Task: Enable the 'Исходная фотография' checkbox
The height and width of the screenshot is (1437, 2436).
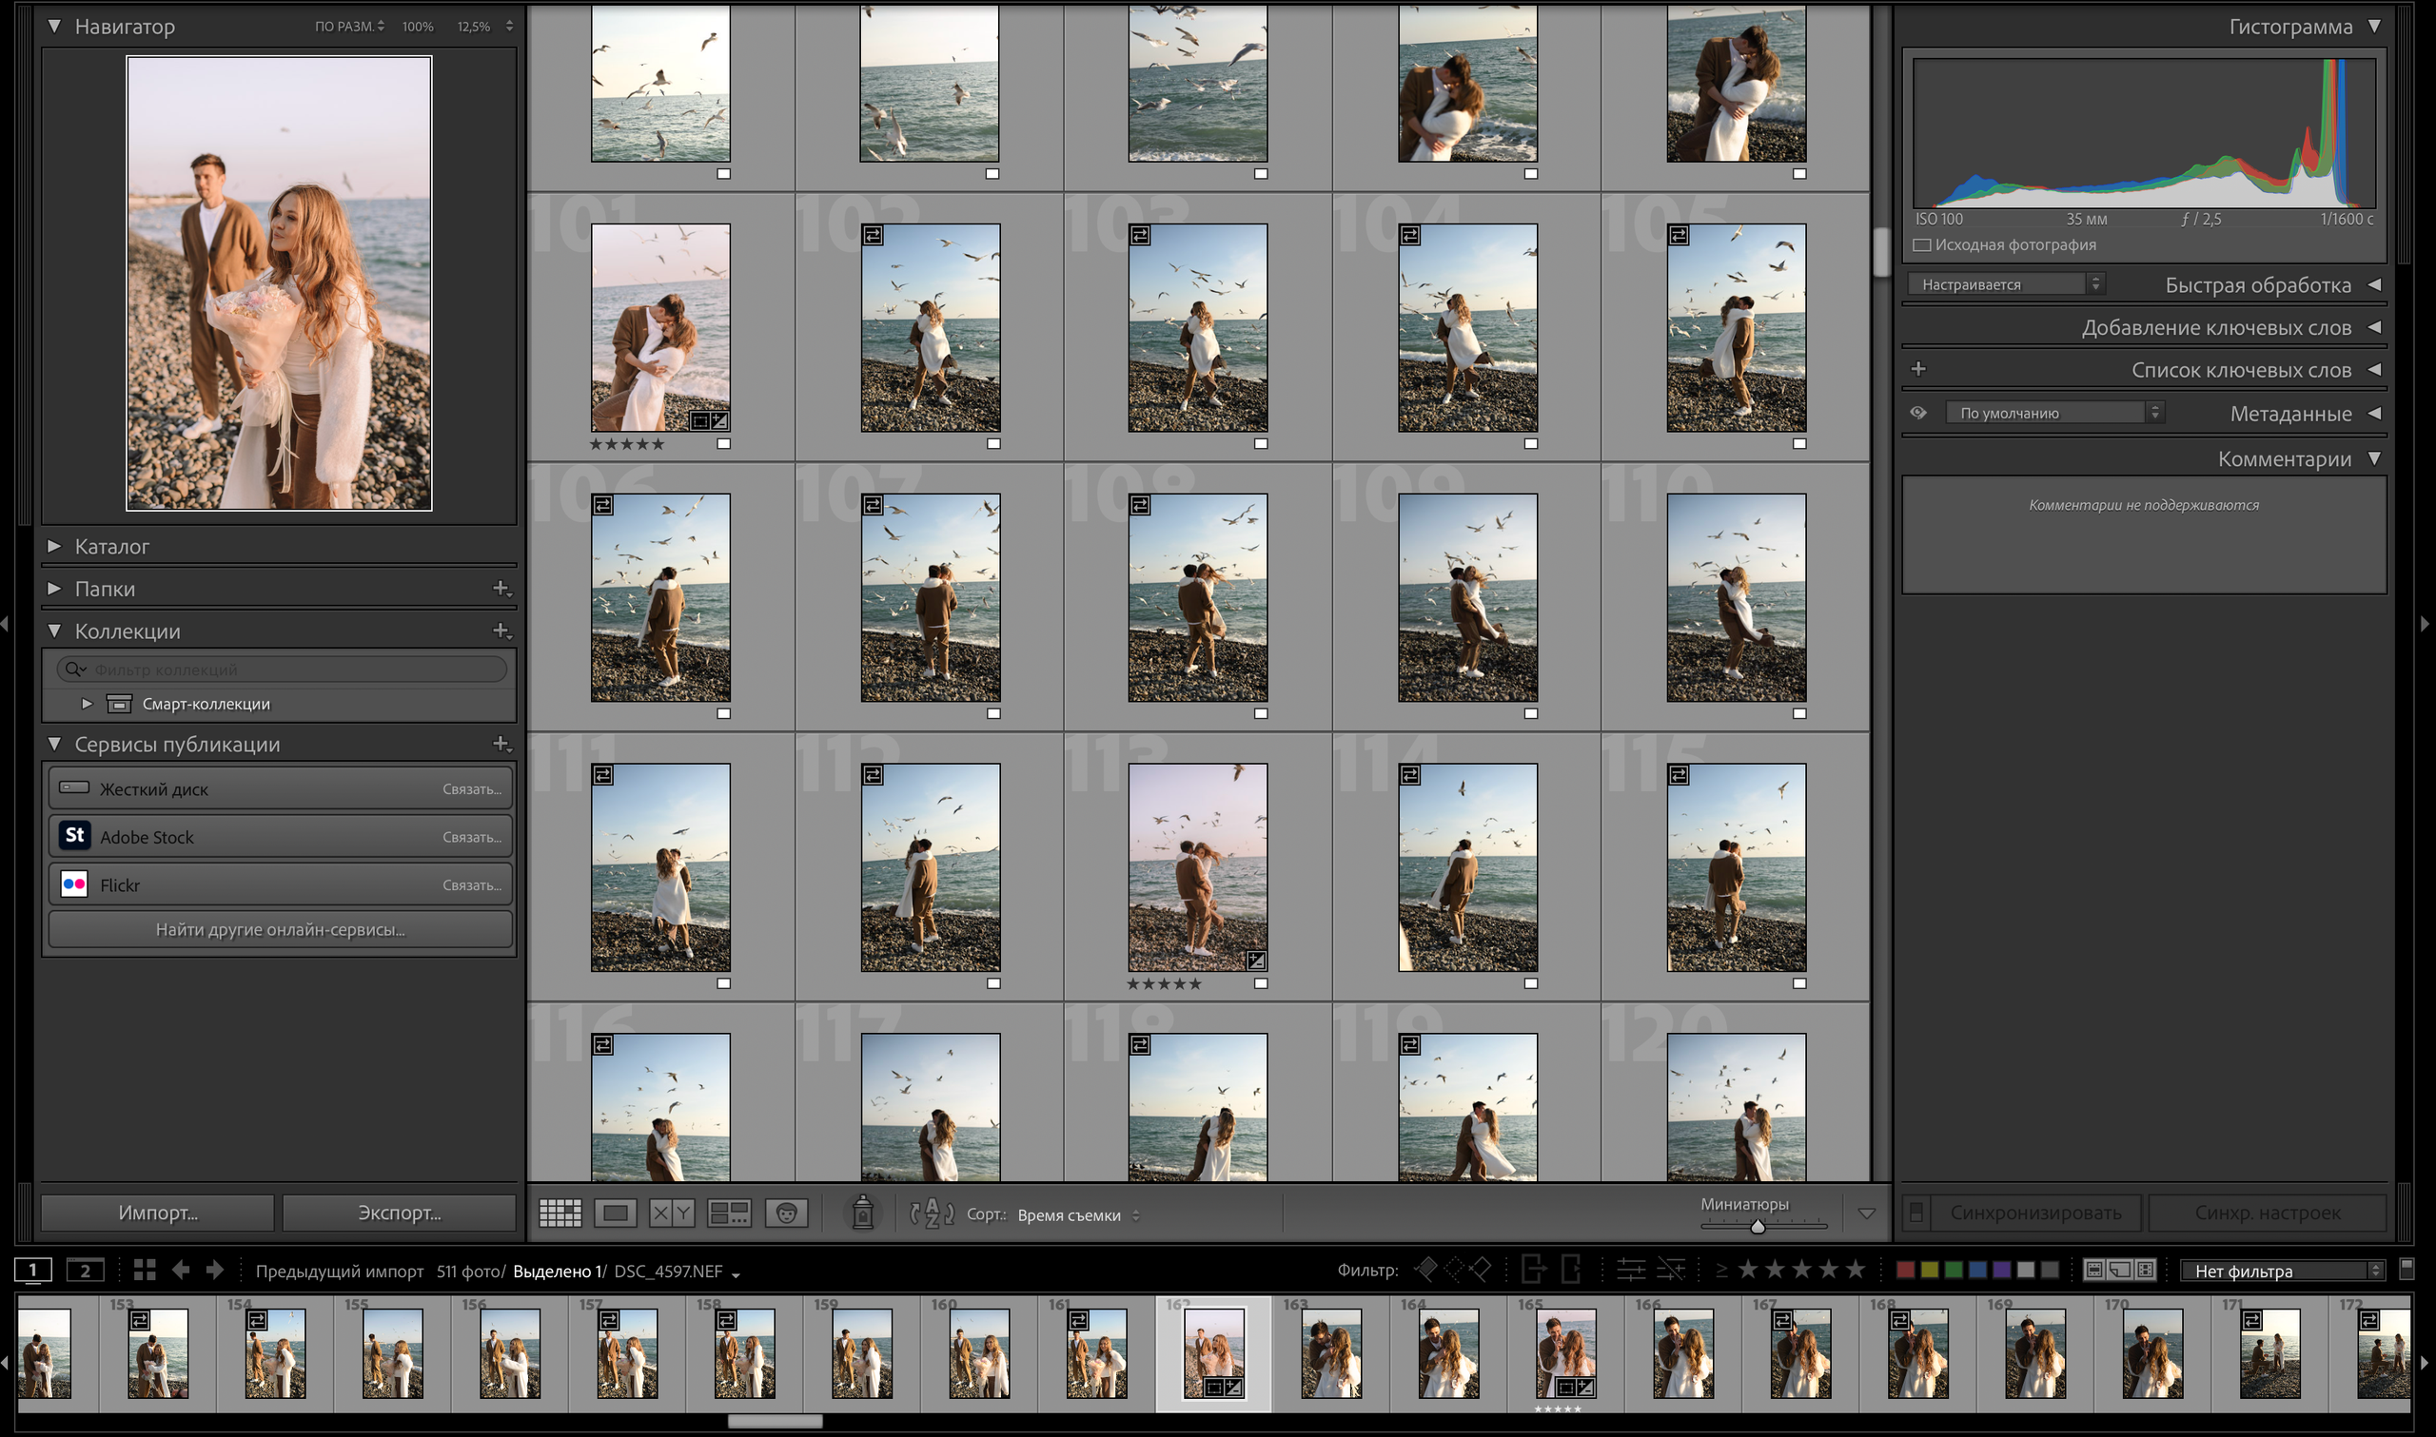Action: coord(1923,245)
